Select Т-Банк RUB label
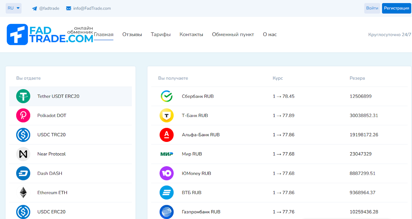The width and height of the screenshot is (412, 219). click(x=195, y=115)
